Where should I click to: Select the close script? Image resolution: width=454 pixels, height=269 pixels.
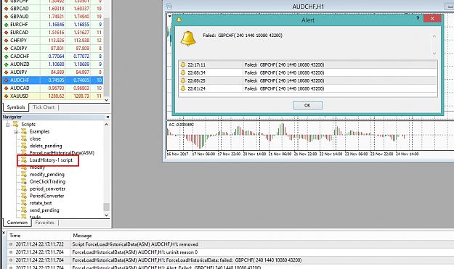pos(35,138)
